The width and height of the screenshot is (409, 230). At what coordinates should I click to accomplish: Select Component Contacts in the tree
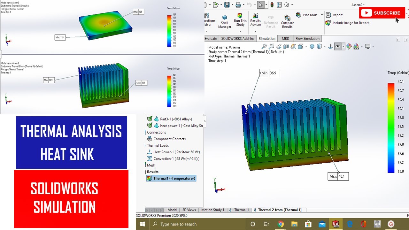point(166,139)
